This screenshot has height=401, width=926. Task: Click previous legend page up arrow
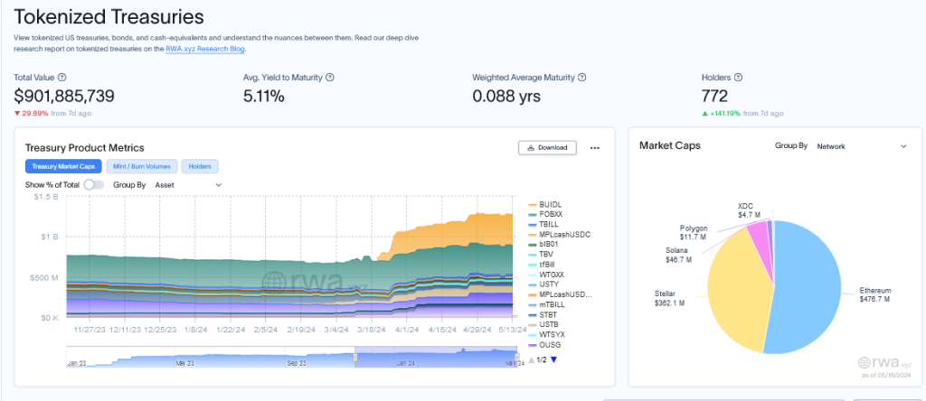point(531,359)
